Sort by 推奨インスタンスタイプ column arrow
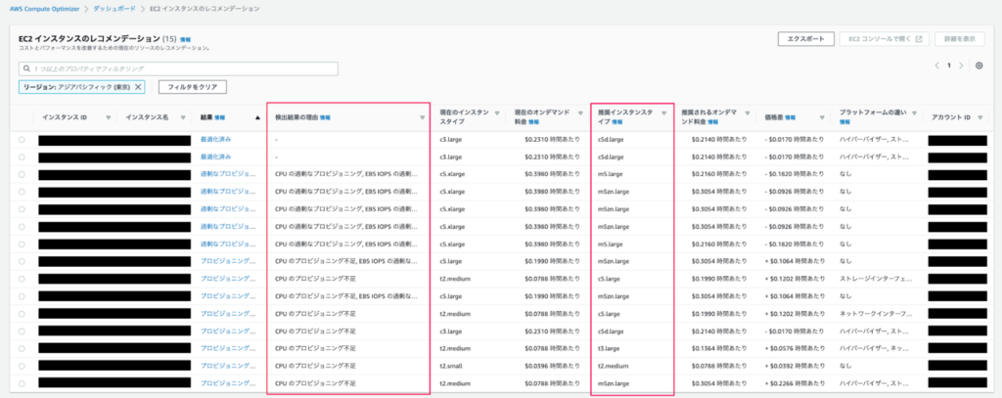The height and width of the screenshot is (398, 1002). [664, 112]
